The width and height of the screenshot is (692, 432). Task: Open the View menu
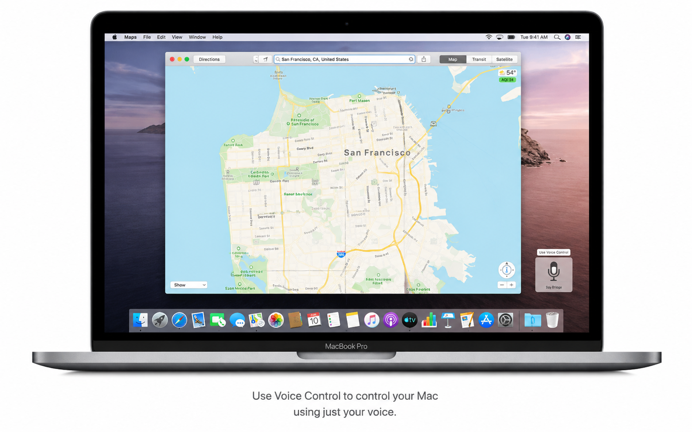(177, 37)
